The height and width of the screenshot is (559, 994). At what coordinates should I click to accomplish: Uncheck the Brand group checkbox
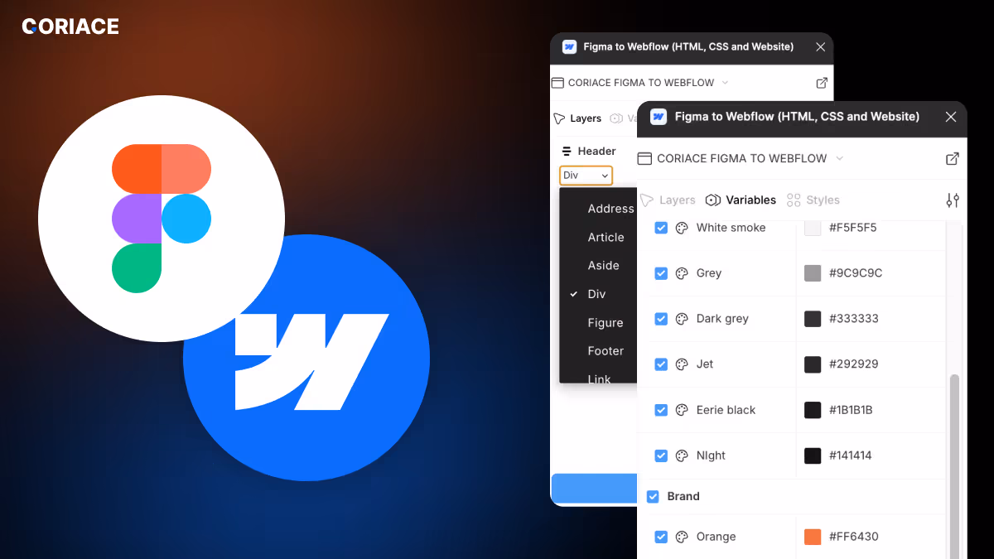pos(653,496)
